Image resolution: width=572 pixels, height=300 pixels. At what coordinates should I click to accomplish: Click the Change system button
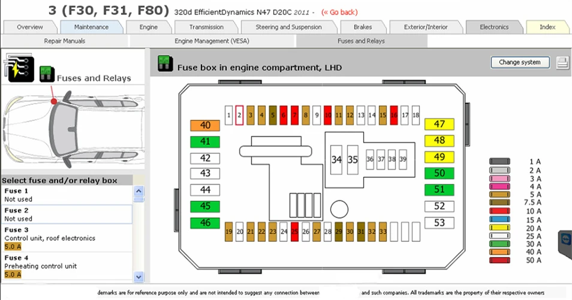tap(520, 62)
